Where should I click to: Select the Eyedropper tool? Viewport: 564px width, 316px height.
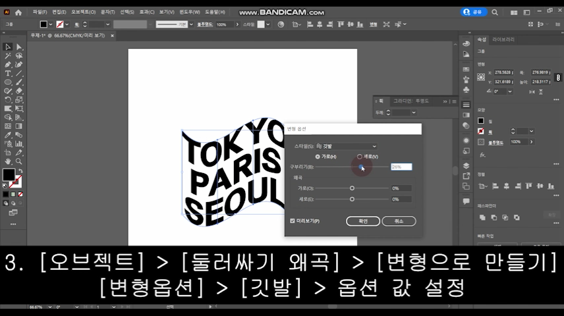(x=7, y=135)
